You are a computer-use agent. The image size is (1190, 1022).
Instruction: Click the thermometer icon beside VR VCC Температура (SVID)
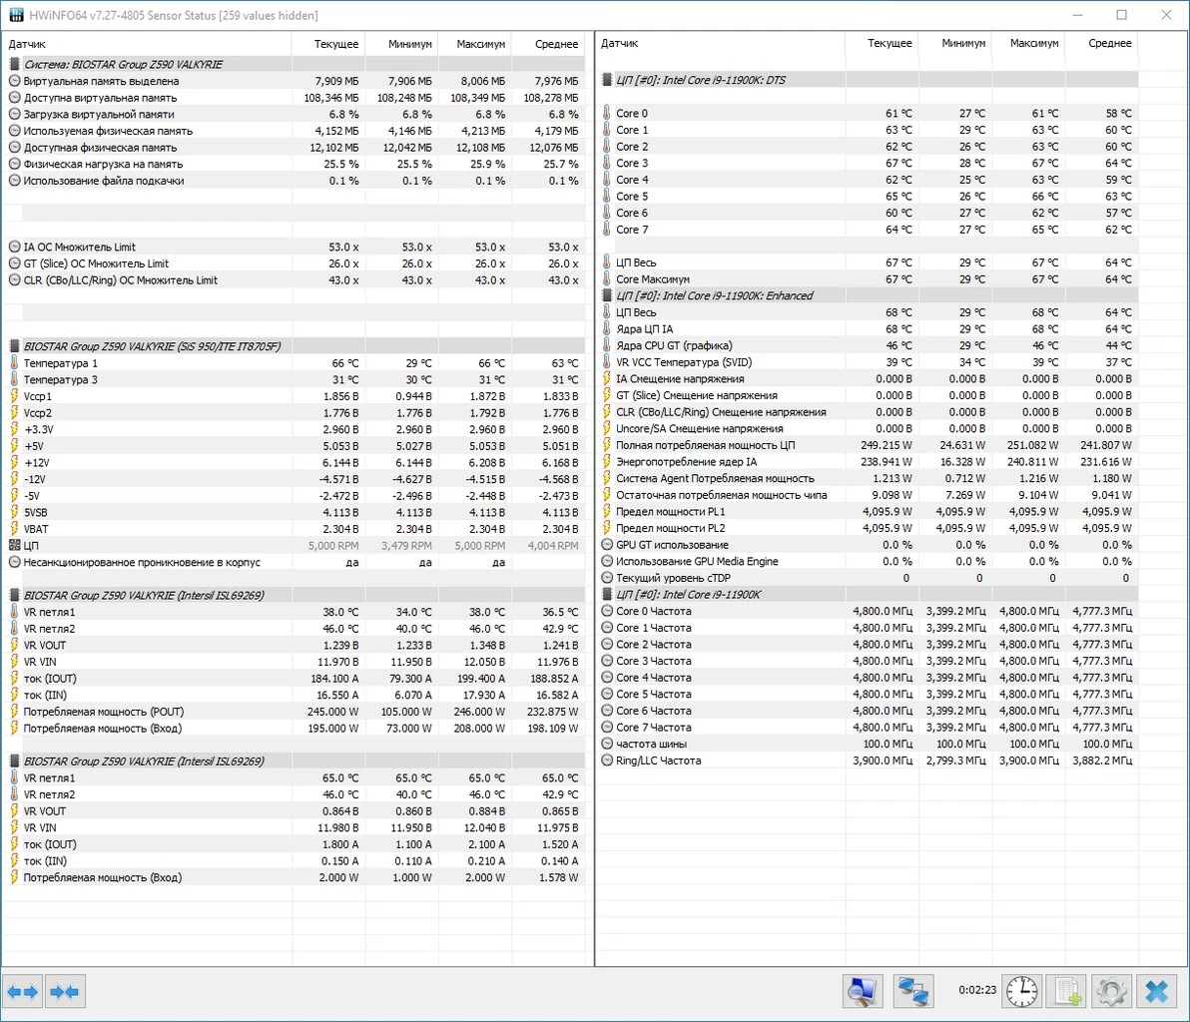(x=606, y=362)
